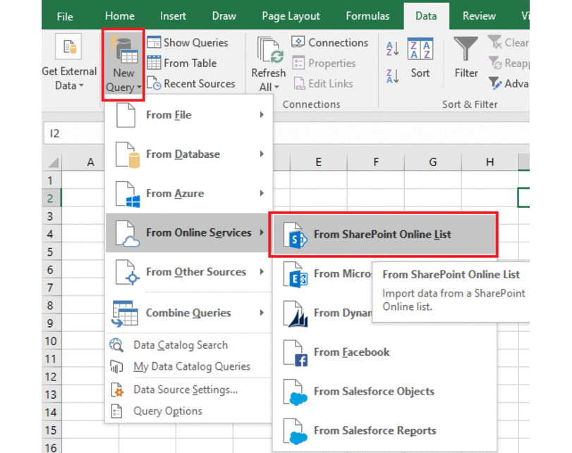
Task: Select column F header
Action: click(376, 162)
